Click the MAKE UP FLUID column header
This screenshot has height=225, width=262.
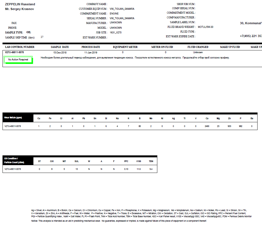tap(230, 47)
